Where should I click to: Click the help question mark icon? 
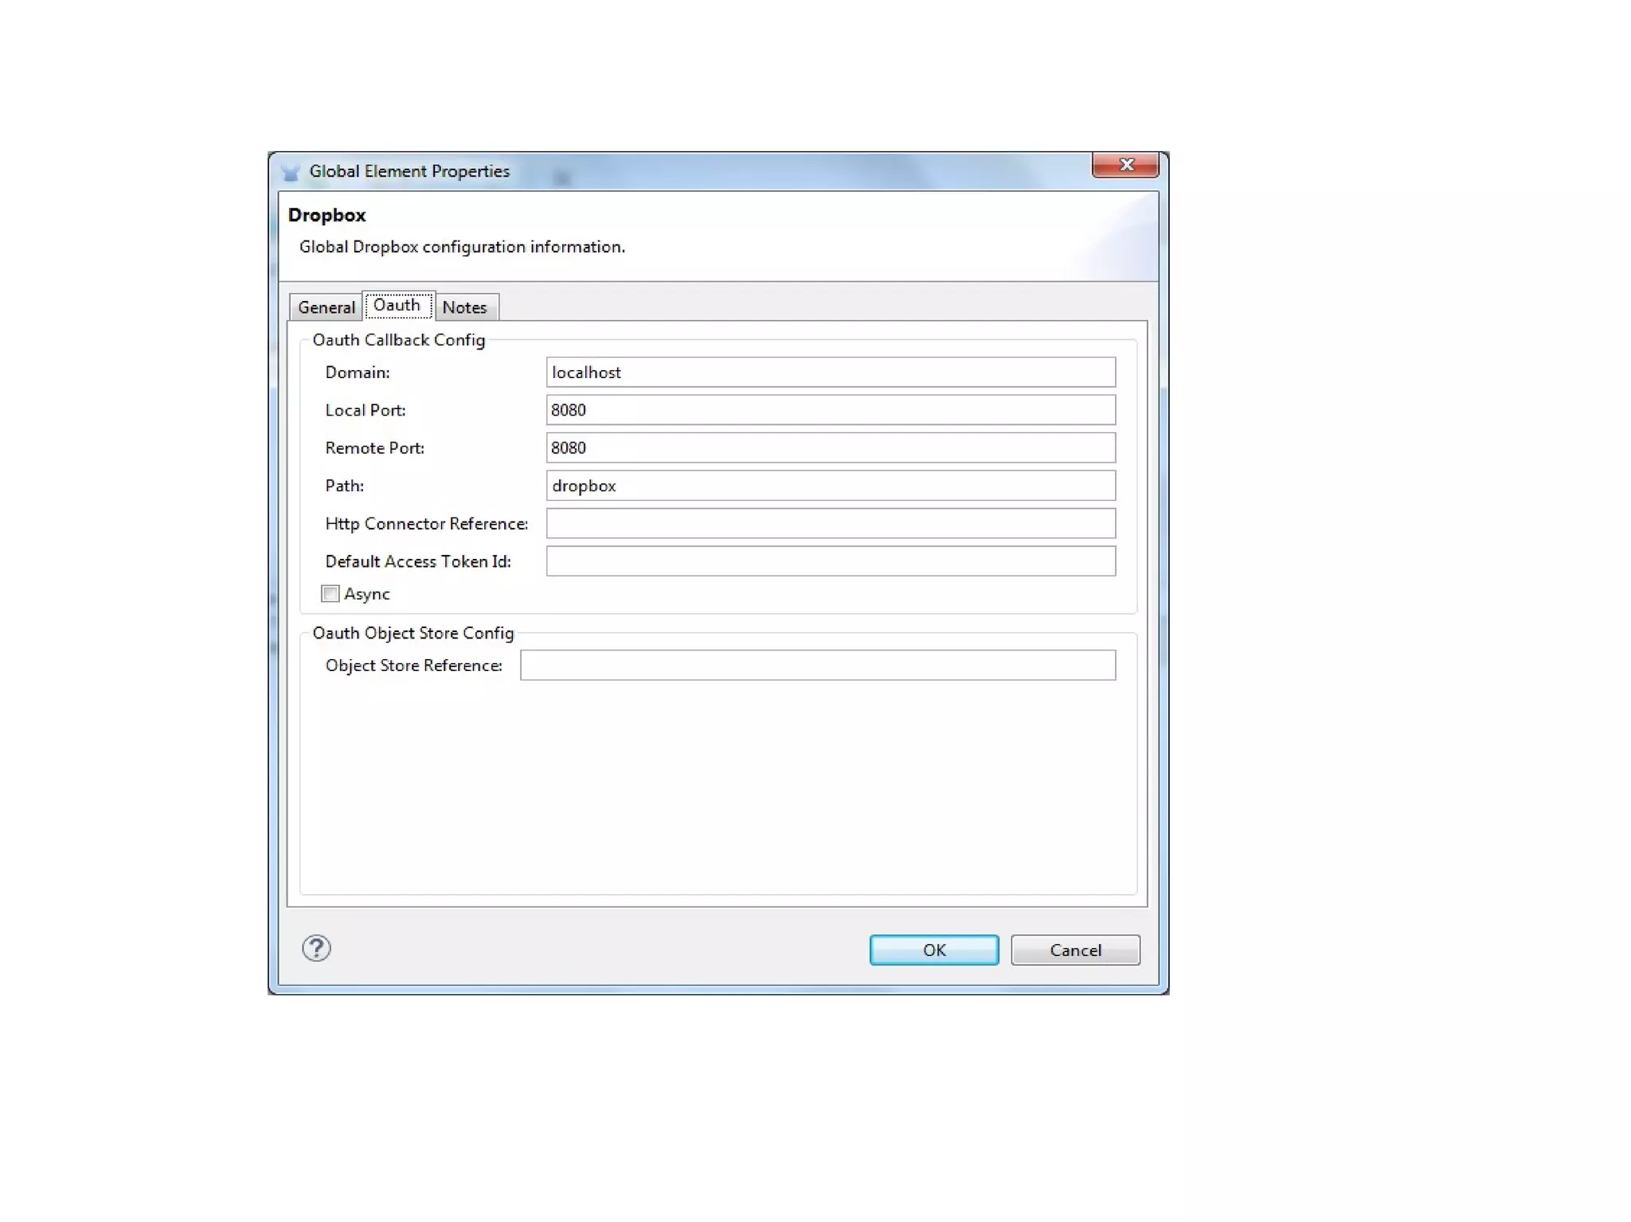click(316, 948)
